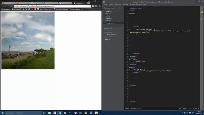The width and height of the screenshot is (204, 115).
Task: Open Modifier menu in Brackets
Action: (111, 4)
